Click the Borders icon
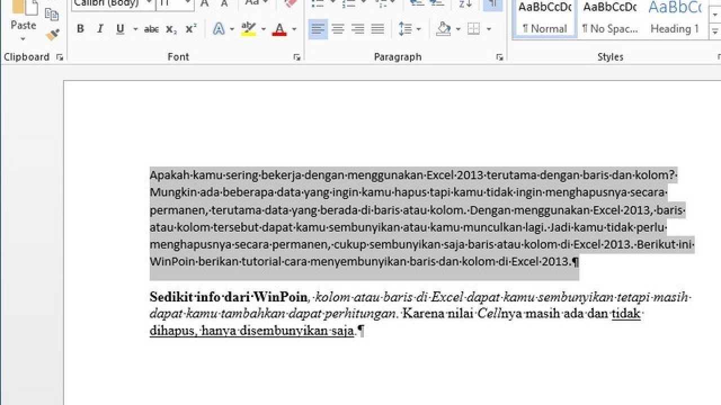 tap(474, 29)
